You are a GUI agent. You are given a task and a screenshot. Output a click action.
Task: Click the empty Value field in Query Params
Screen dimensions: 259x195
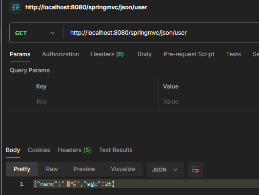(209, 102)
